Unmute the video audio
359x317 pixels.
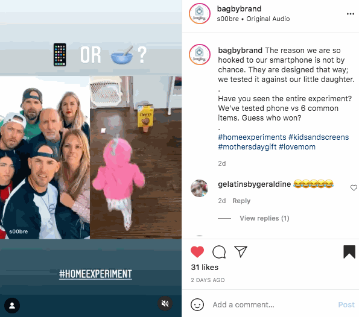[x=165, y=304]
